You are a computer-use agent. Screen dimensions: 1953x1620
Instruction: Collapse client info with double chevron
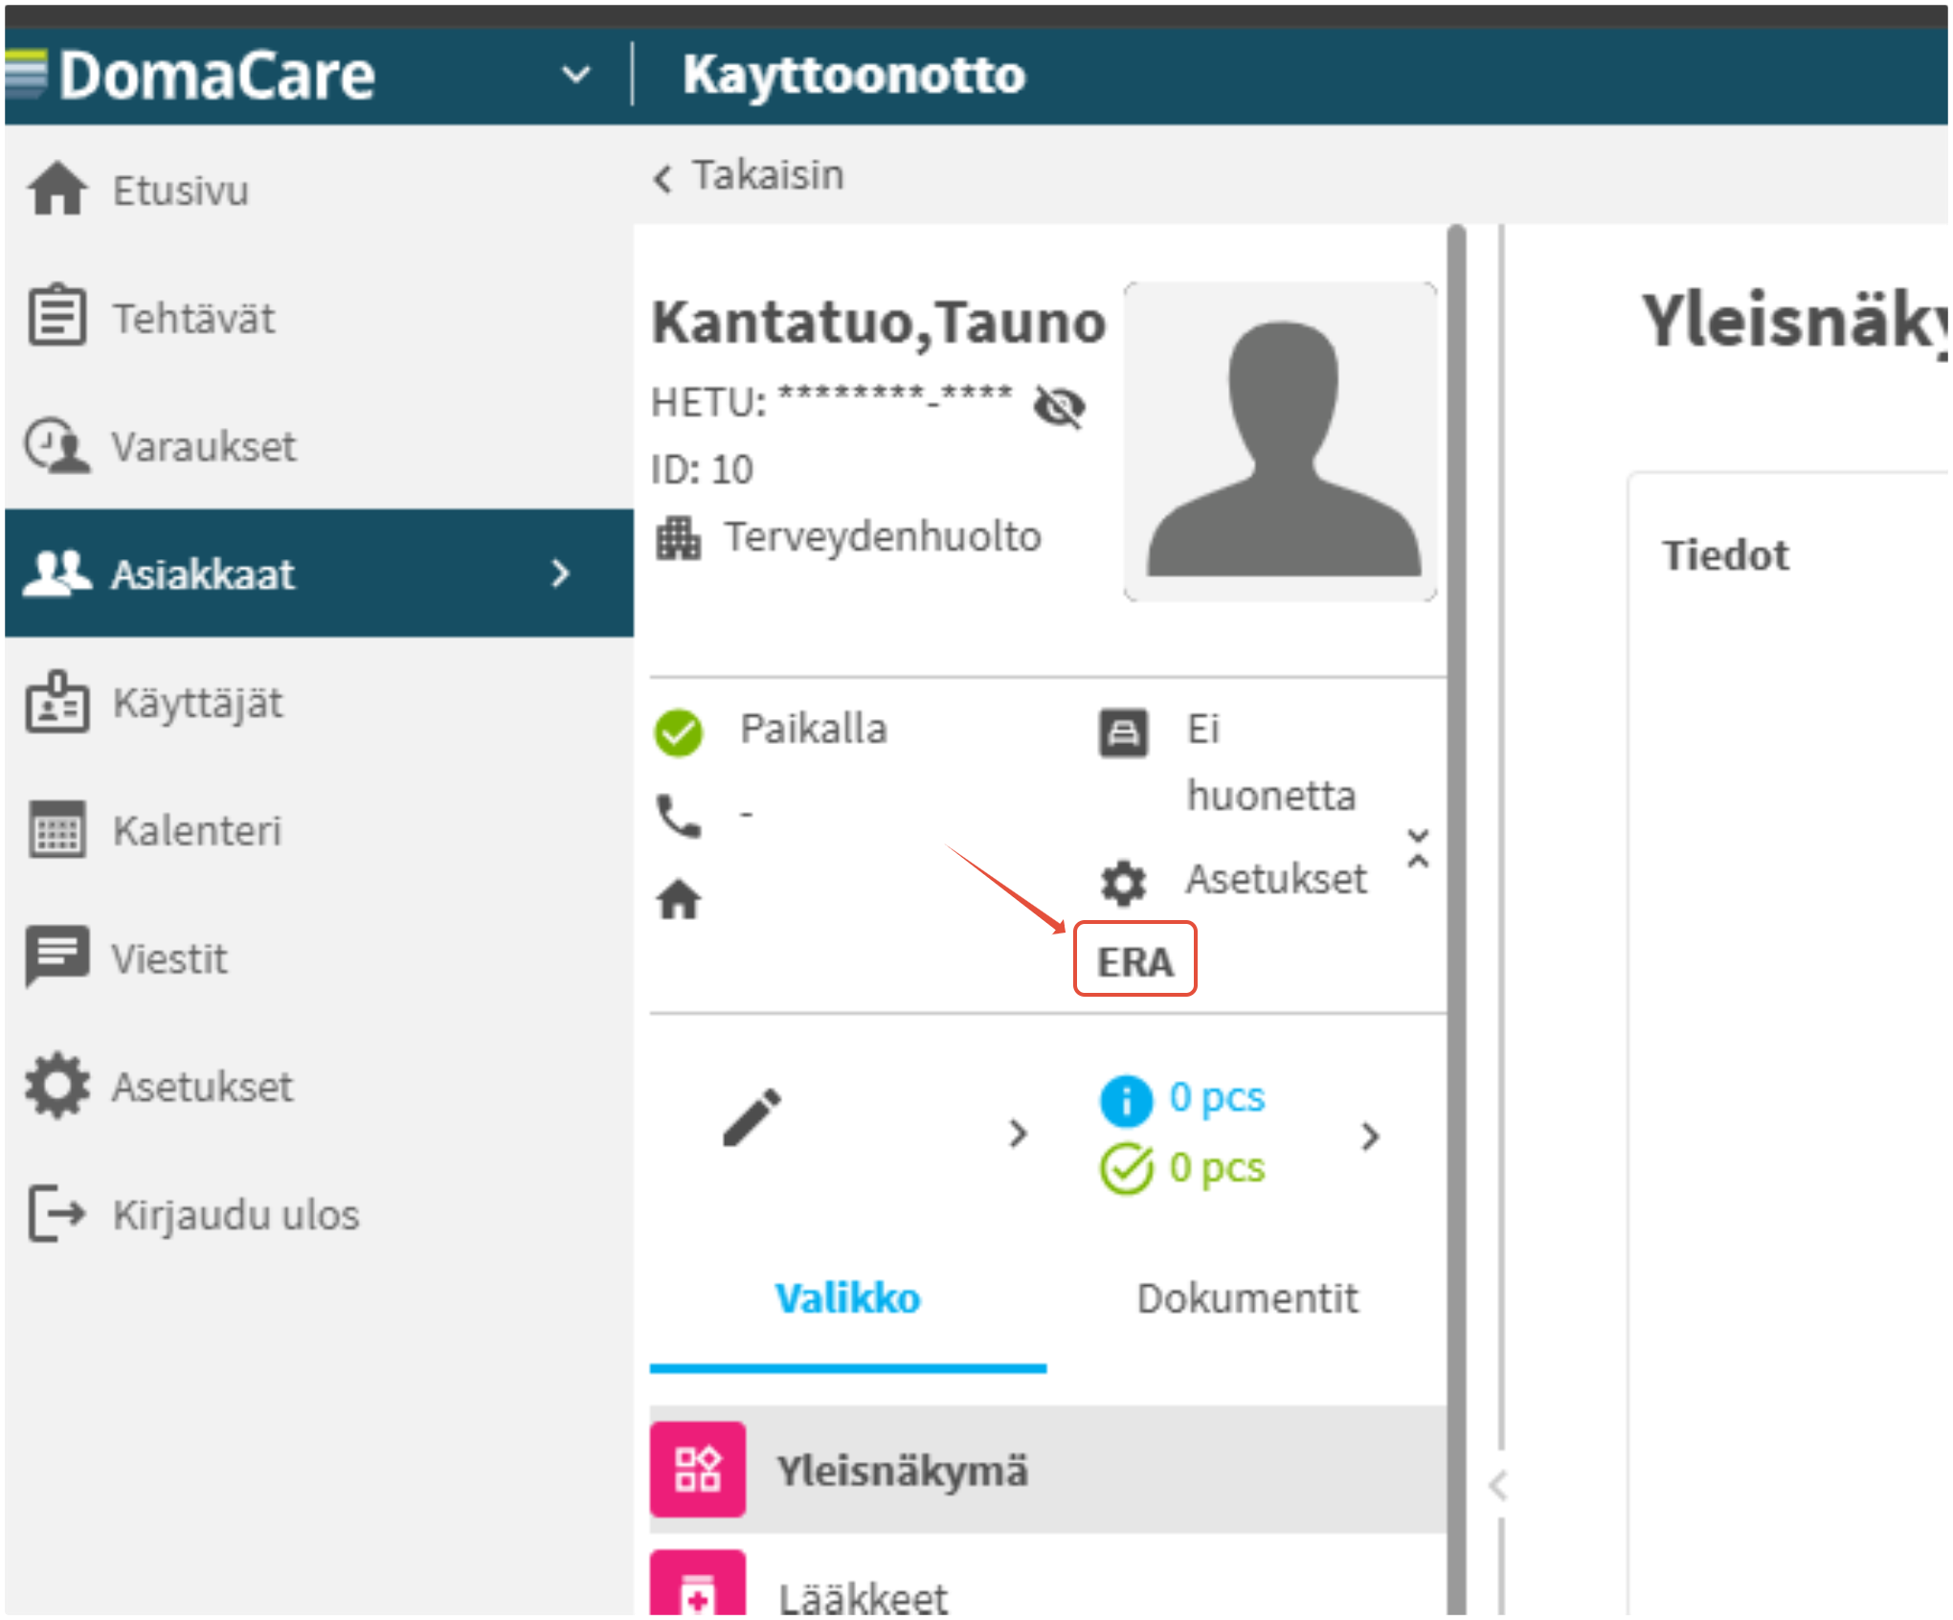(1418, 848)
